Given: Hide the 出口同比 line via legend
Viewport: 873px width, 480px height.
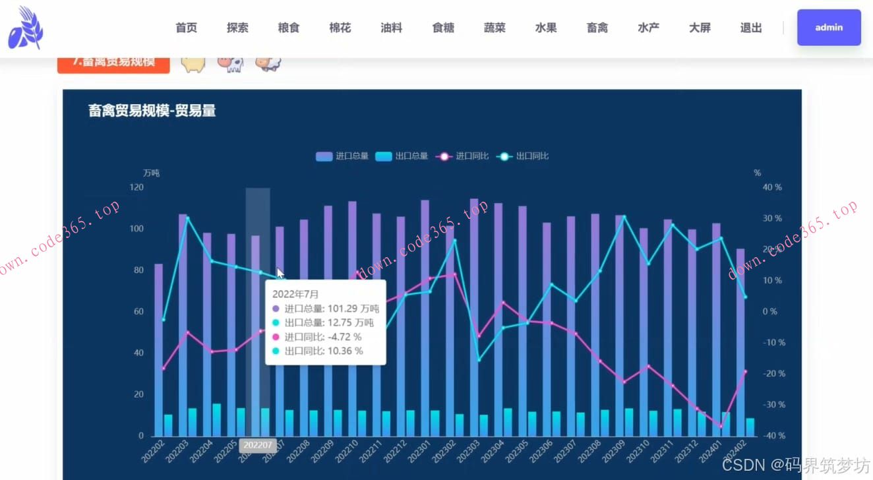Looking at the screenshot, I should (522, 156).
